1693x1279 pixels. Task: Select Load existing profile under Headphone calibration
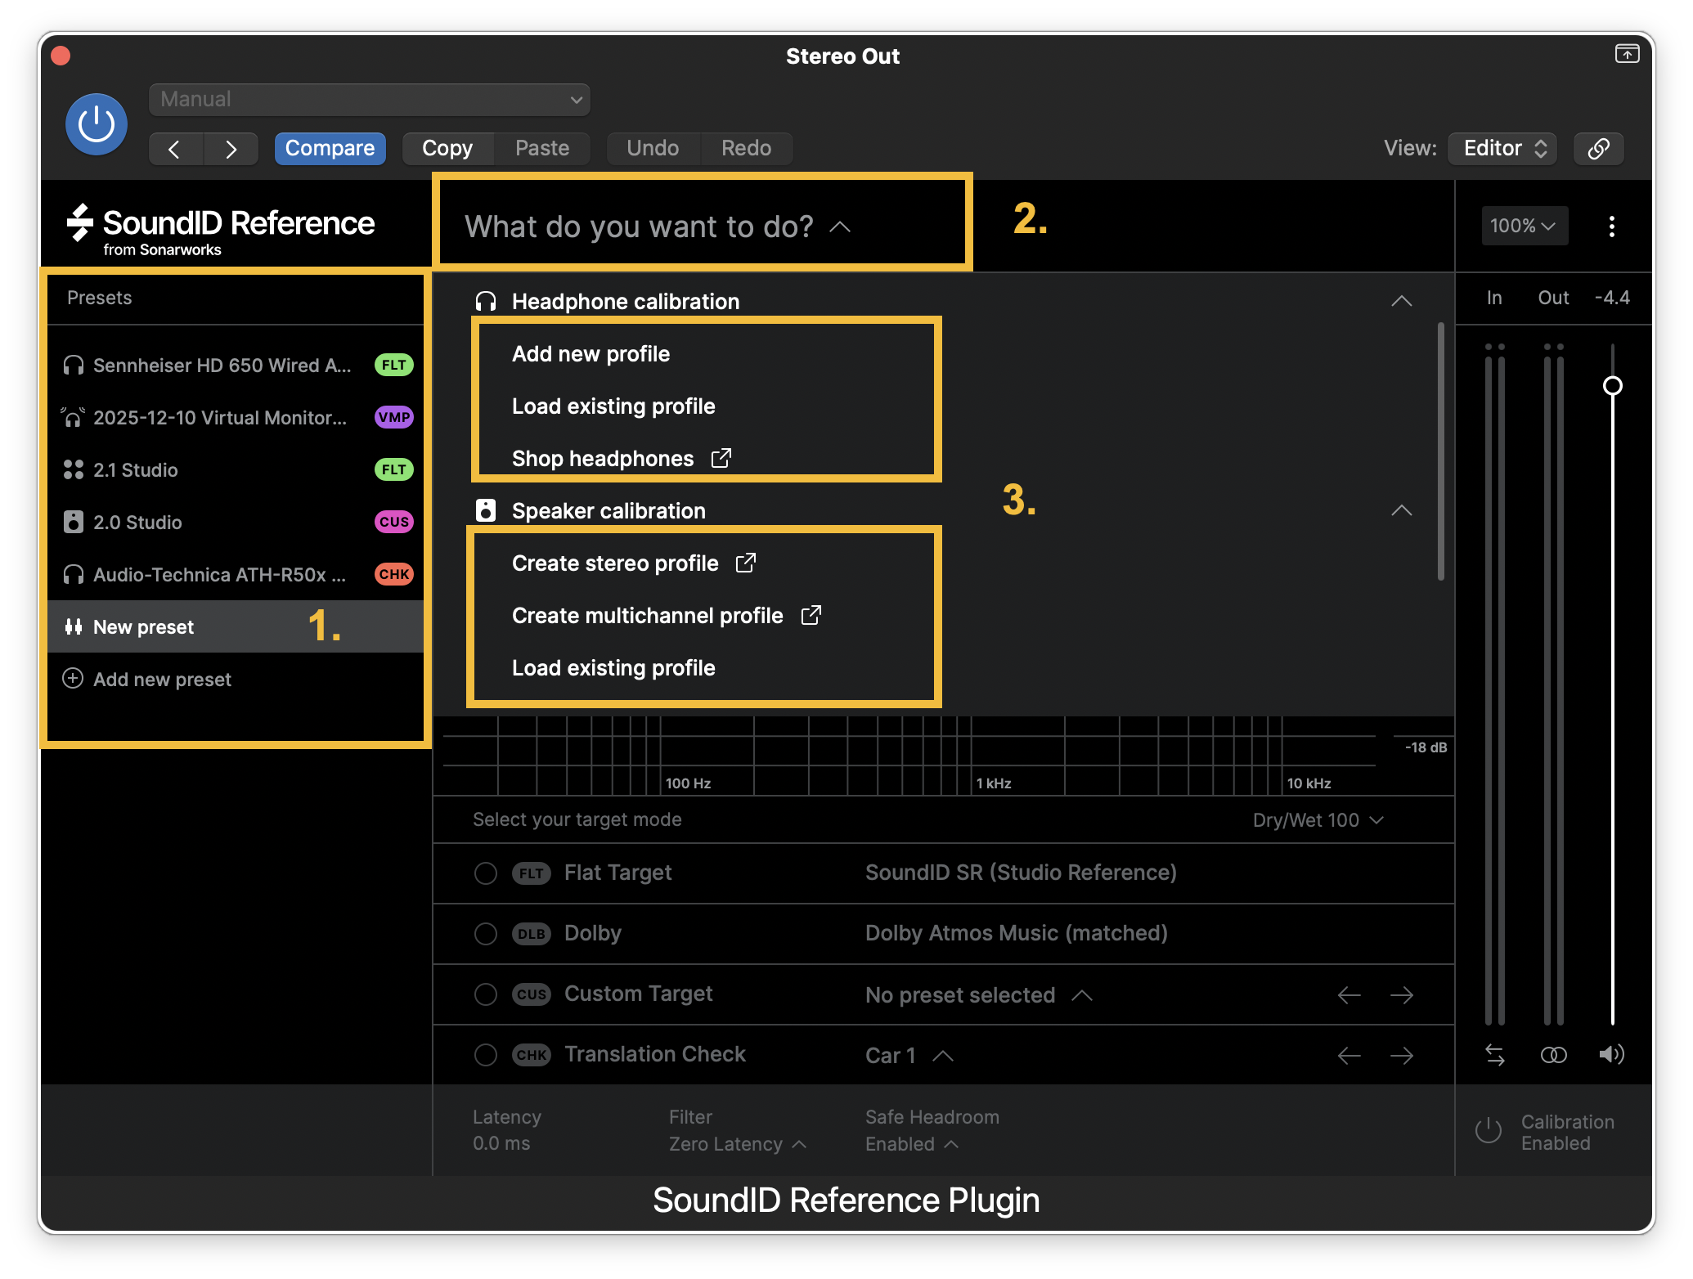click(x=613, y=406)
